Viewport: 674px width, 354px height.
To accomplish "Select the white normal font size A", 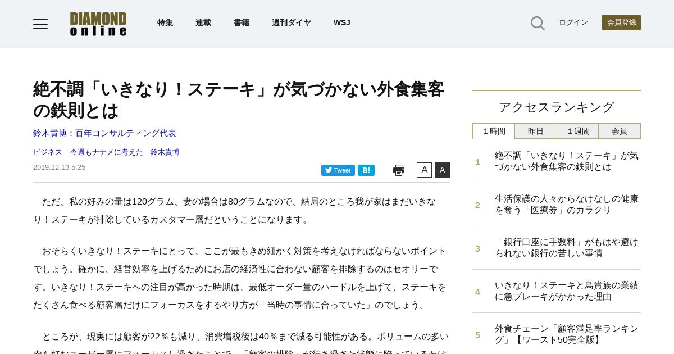I will 424,170.
